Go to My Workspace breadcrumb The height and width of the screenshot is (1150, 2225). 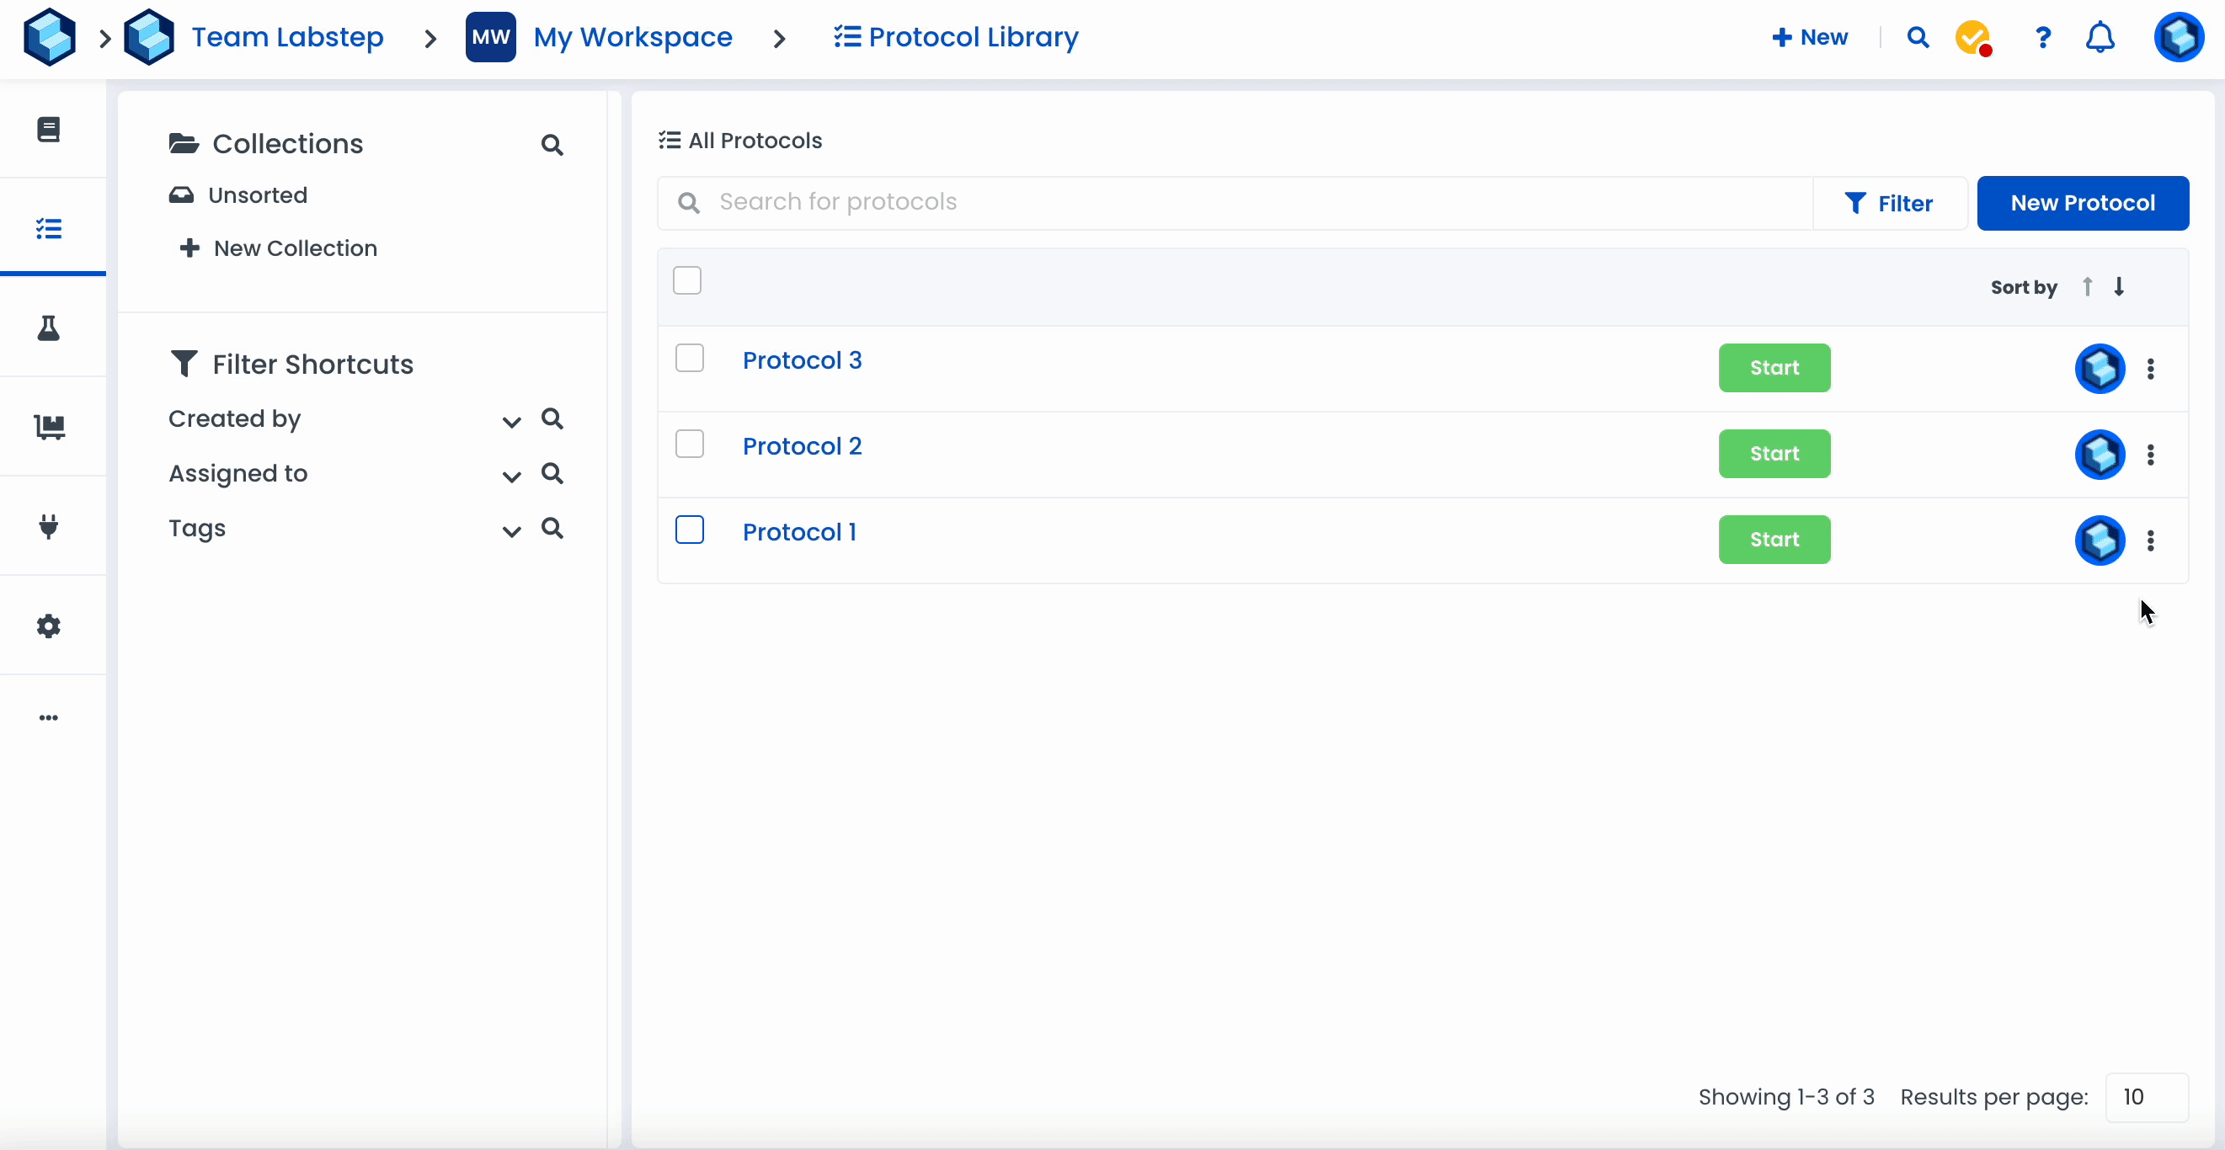[632, 37]
